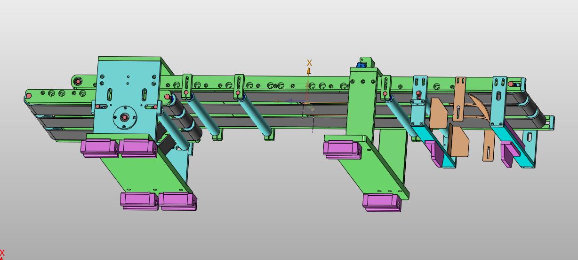Screen dimensions: 578x260
Task: Select the large cyan motor mounting plate
Action: tap(128, 97)
